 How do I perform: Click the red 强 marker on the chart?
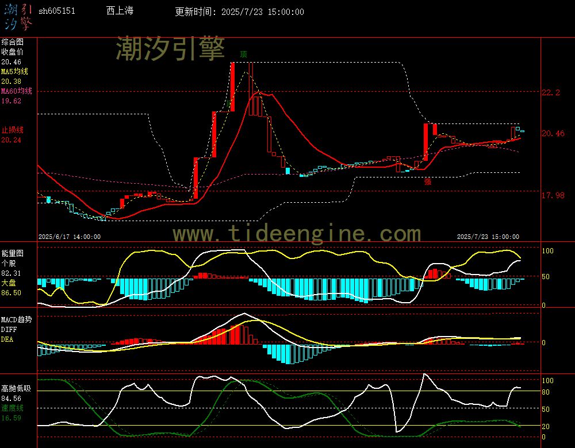428,181
